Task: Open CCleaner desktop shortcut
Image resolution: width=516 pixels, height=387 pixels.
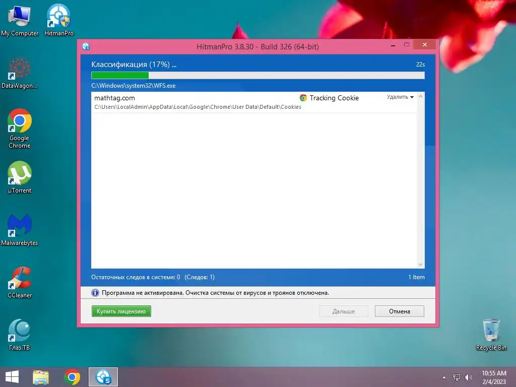Action: pyautogui.click(x=20, y=282)
